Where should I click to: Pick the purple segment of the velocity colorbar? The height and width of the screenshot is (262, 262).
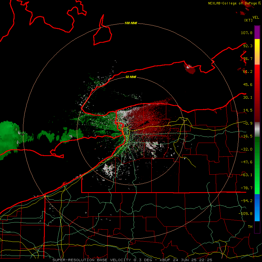point(257,32)
